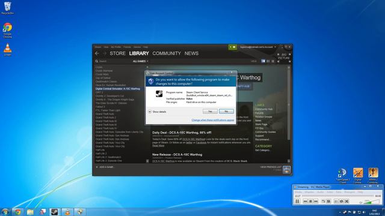
Task: Switch to VLC on the taskbar
Action: (x=67, y=212)
